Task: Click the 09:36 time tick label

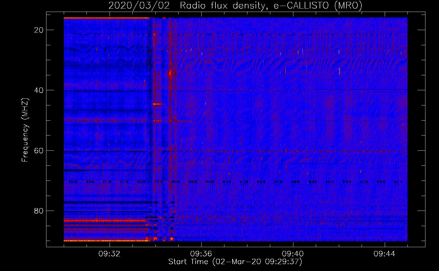Action: coord(201,254)
